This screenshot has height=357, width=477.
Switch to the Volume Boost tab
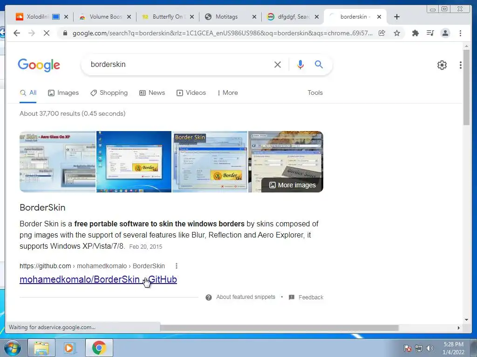pos(105,17)
